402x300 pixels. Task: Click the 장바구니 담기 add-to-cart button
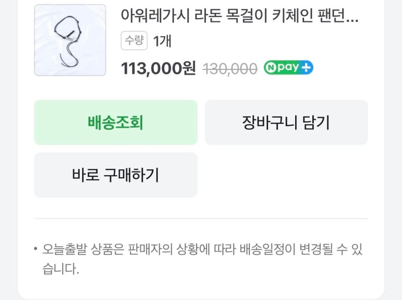(x=286, y=122)
